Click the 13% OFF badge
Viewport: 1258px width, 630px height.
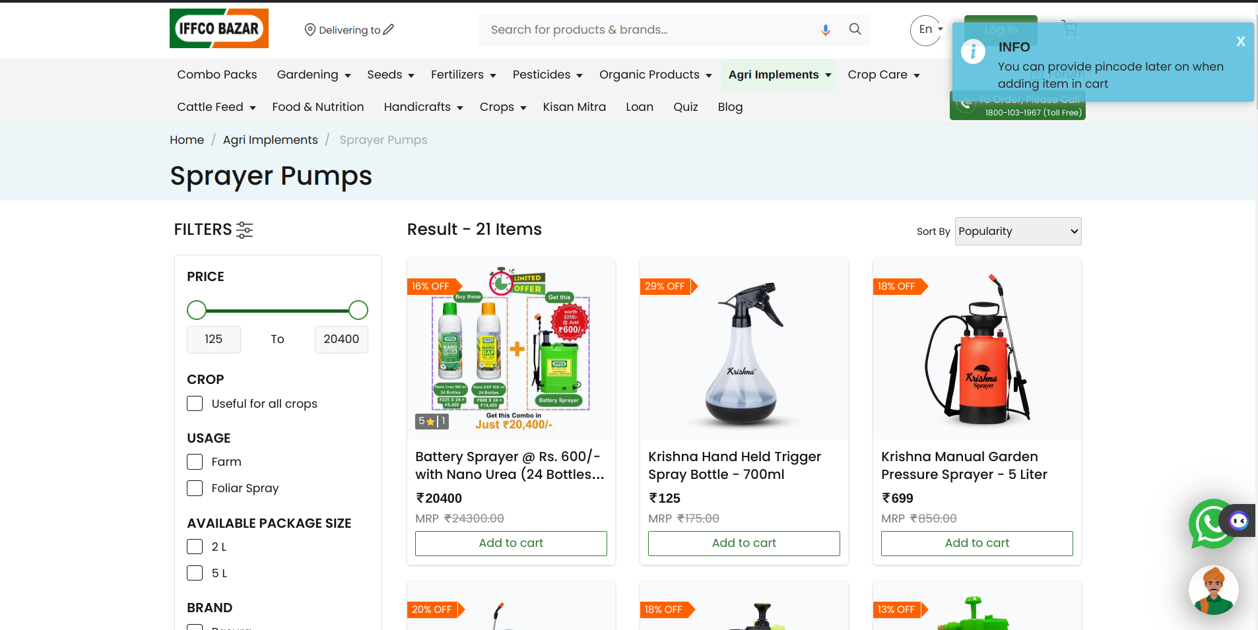pos(899,610)
